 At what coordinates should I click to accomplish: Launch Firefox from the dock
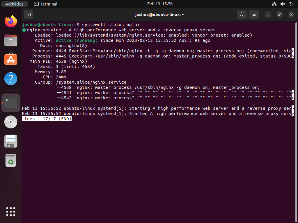point(10,21)
